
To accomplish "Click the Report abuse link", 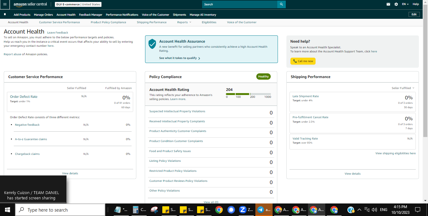I will pos(12,54).
